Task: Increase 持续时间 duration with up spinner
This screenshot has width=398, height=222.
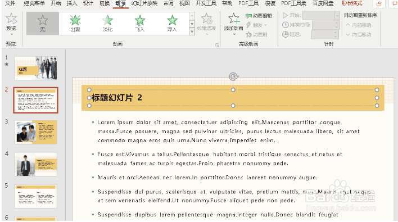Action: pos(337,23)
